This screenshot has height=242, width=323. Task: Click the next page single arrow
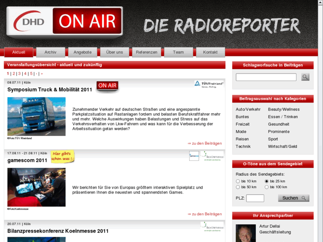tap(36, 74)
